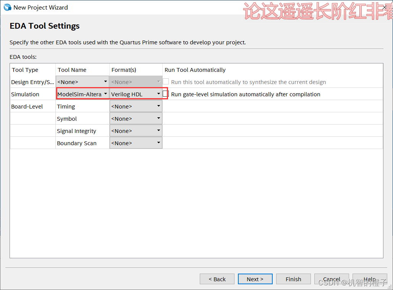Screen dimensions: 393x290
Task: Click the Finish button
Action: pos(293,279)
